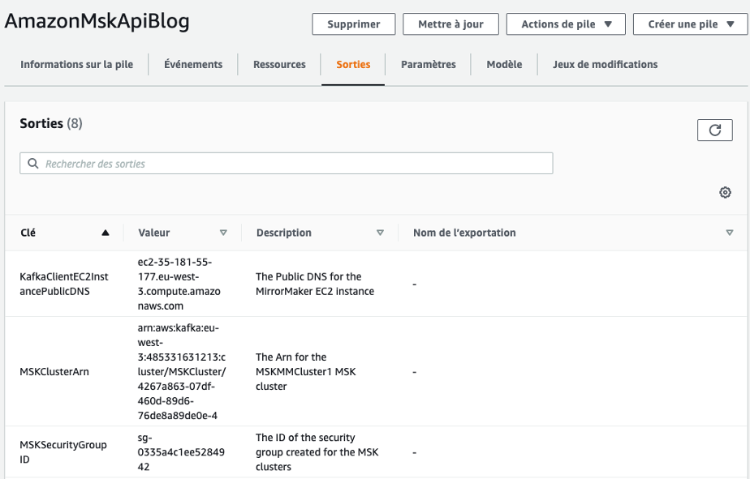Click the AmazonMskApiBlog stack title

(97, 21)
